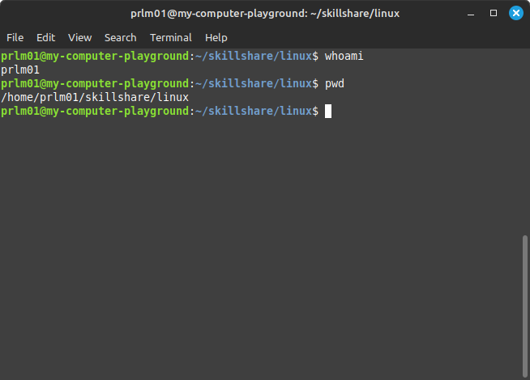
Task: Click the terminal vertical scrollbar thumb
Action: coord(524,306)
